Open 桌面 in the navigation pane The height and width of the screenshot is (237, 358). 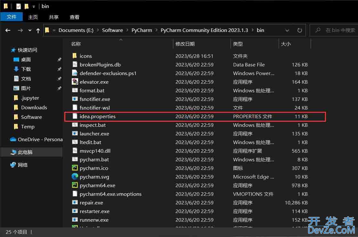pyautogui.click(x=26, y=59)
